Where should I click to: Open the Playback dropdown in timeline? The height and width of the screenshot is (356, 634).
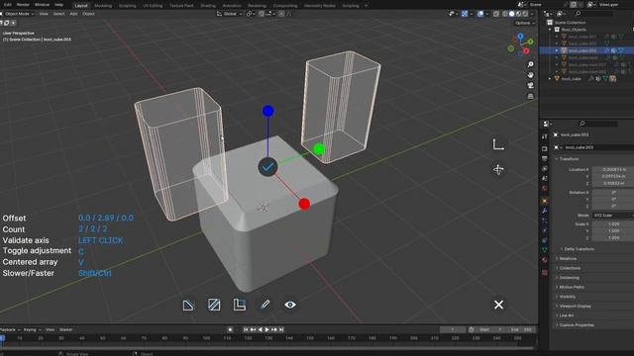(x=10, y=329)
